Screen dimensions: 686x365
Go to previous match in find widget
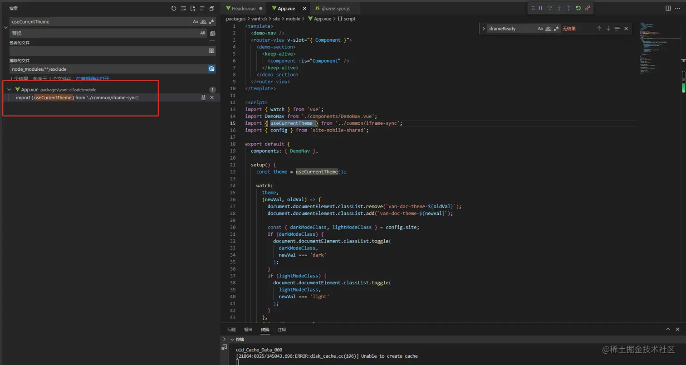click(599, 29)
